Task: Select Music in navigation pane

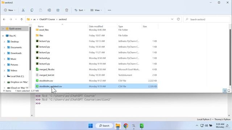Action: click(x=13, y=59)
